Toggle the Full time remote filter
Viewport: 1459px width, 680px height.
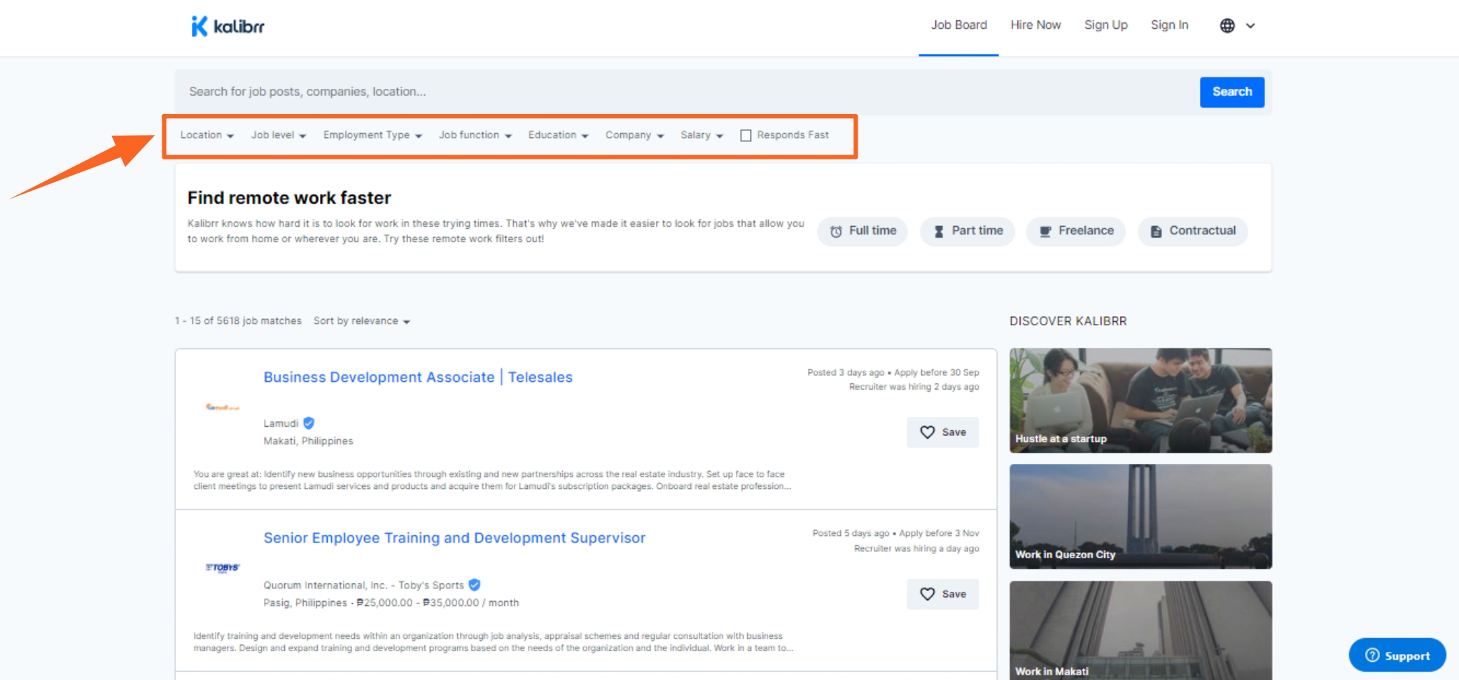point(862,232)
